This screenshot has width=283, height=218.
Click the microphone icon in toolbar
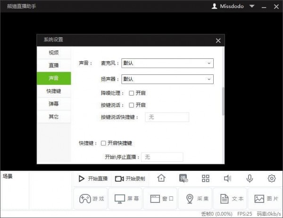coord(250,178)
